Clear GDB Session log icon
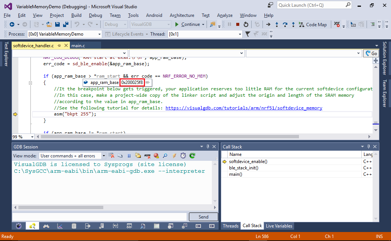 111,156
